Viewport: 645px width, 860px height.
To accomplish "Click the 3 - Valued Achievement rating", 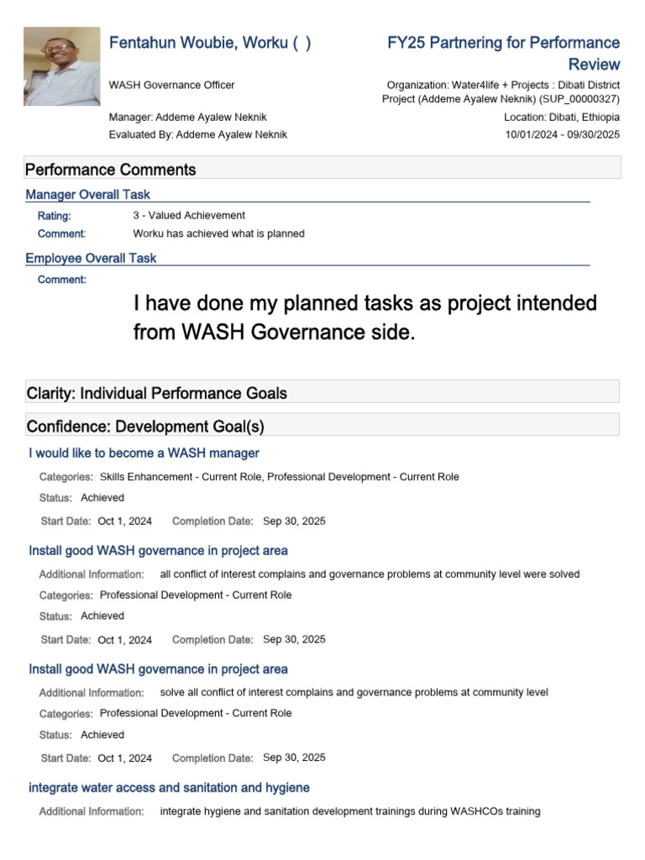I will pyautogui.click(x=189, y=216).
